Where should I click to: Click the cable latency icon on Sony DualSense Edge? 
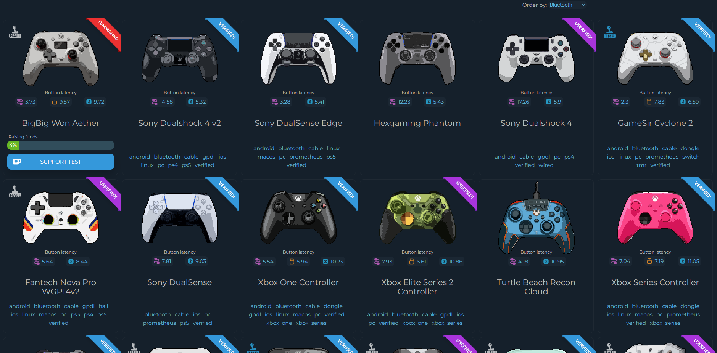click(274, 102)
